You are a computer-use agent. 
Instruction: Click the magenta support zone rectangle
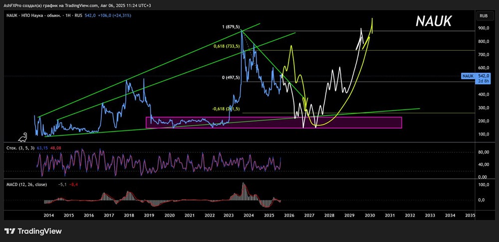click(x=273, y=122)
